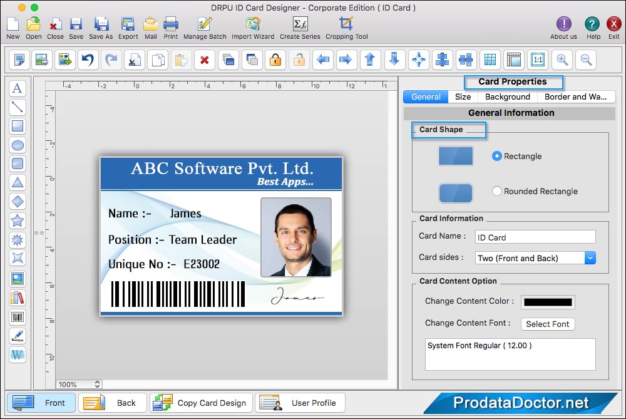This screenshot has width=626, height=419.
Task: Click the Select Font button
Action: click(547, 324)
